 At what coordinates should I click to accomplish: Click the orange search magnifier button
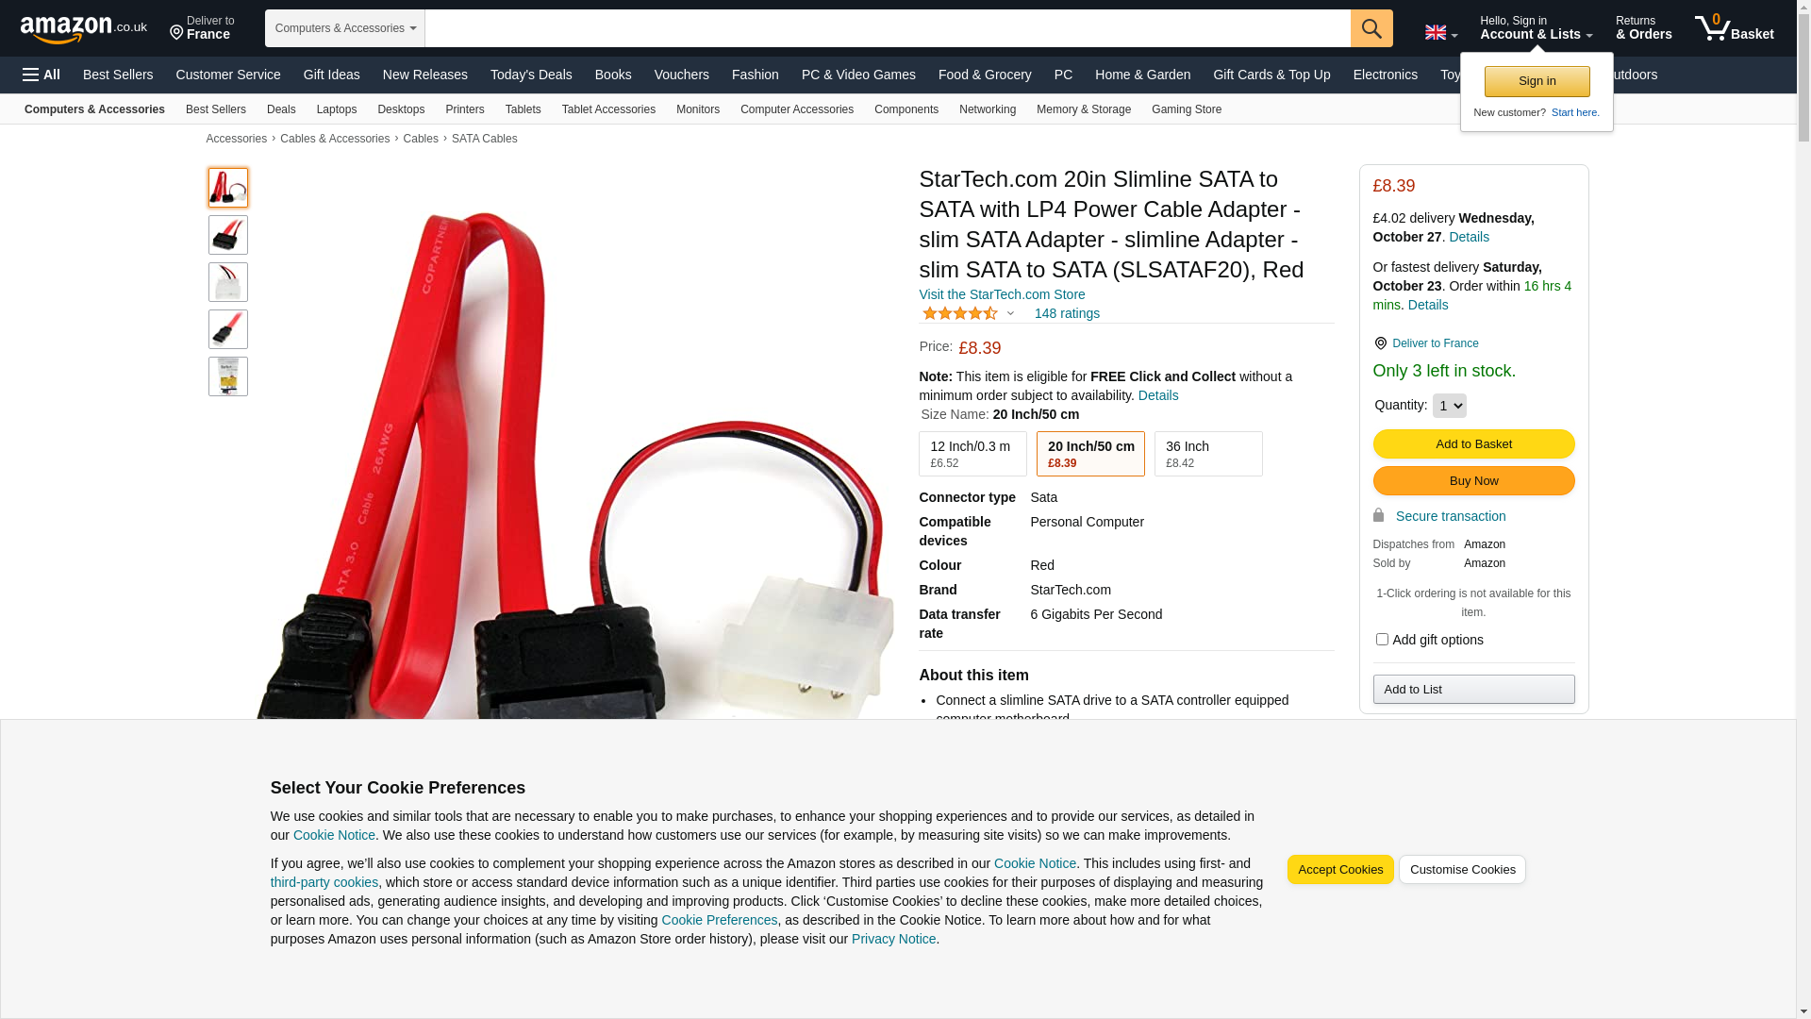(1371, 28)
